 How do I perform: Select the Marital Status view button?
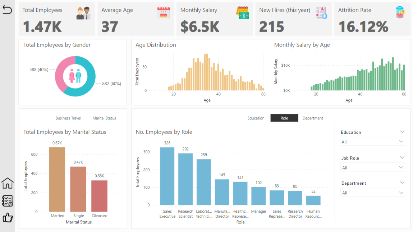coord(104,118)
